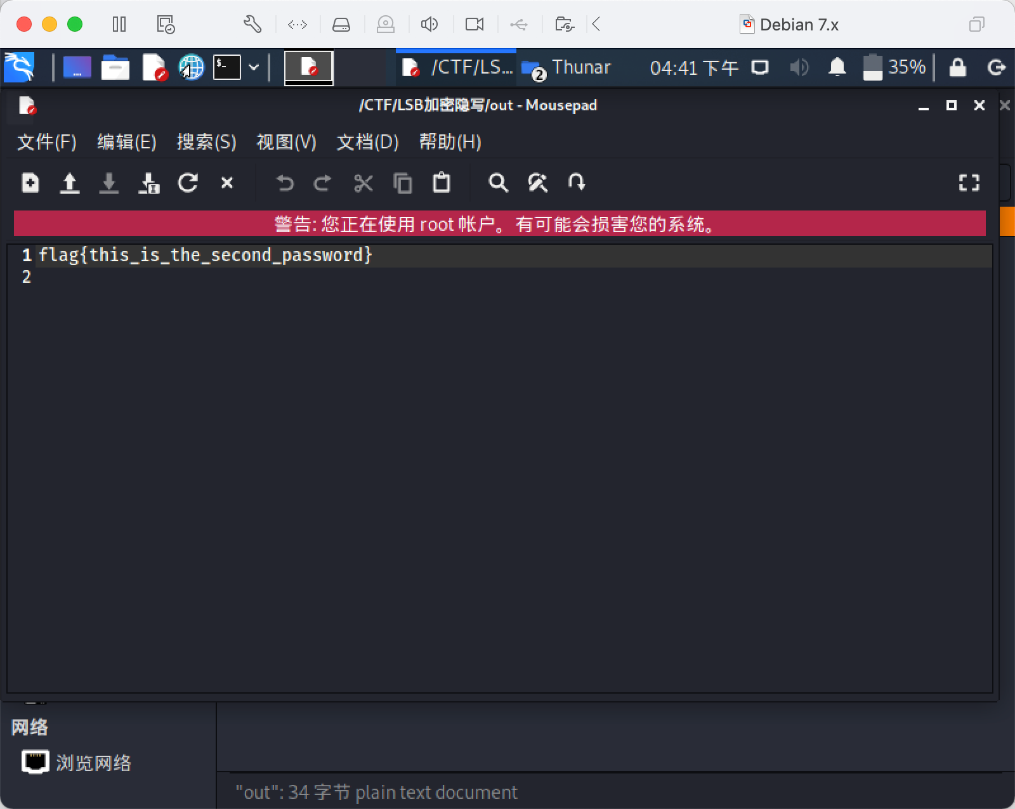1015x809 pixels.
Task: Click the Reload document icon
Action: tap(188, 183)
